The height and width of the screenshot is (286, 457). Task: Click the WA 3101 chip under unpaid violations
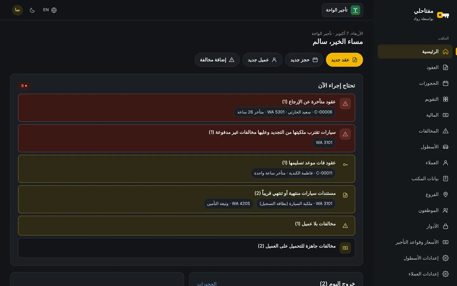tap(324, 143)
